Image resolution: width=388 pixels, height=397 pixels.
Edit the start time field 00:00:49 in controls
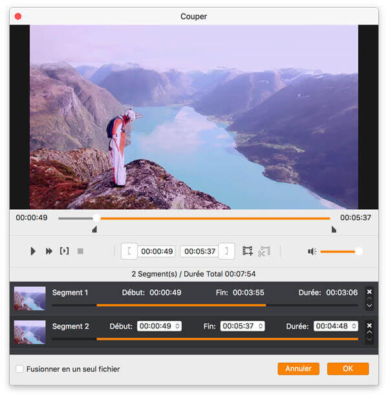coord(156,251)
